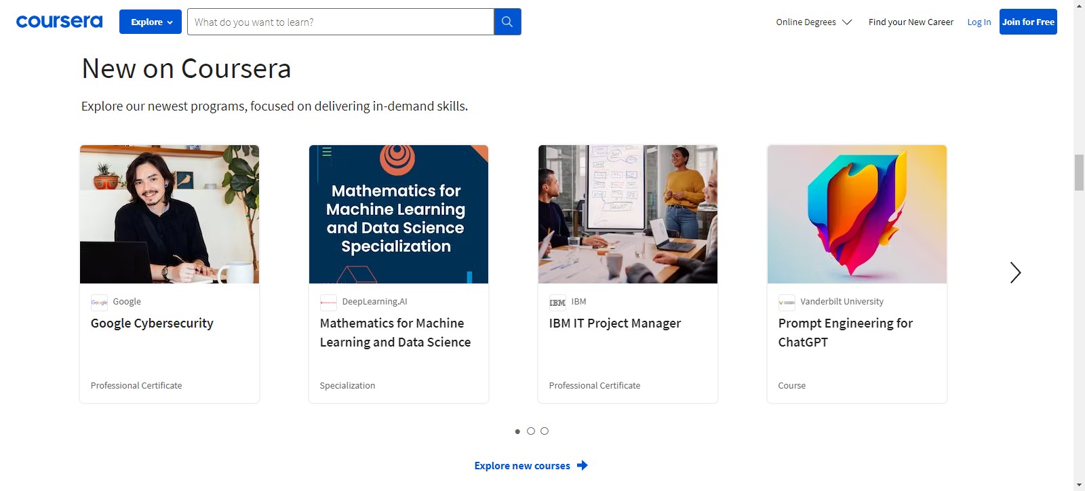This screenshot has height=491, width=1085.
Task: Open the Google Cybersecurity course title
Action: click(x=152, y=323)
